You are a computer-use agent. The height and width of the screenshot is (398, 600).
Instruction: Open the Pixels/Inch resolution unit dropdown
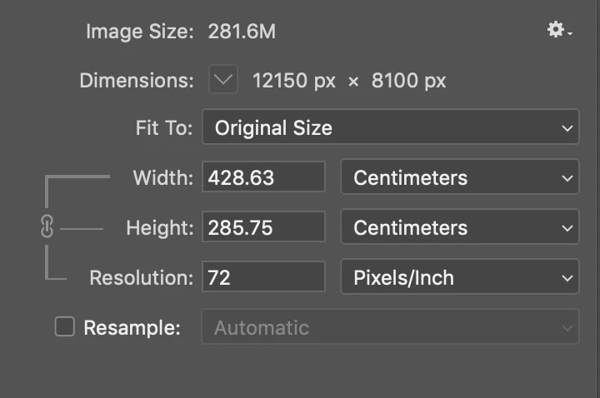(x=459, y=276)
